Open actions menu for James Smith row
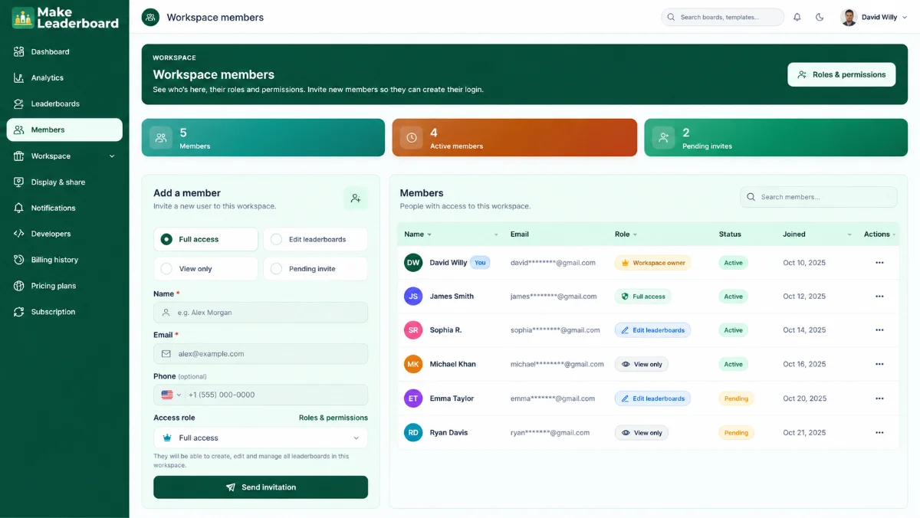Screen dimensions: 920x518 coord(879,297)
